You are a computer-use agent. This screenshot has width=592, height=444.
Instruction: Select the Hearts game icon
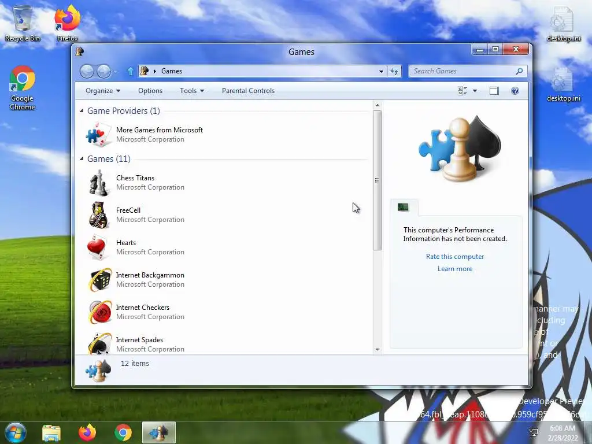[x=98, y=247]
